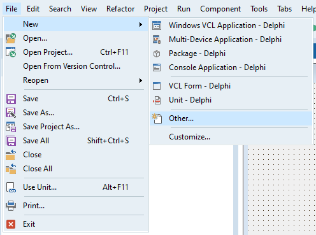316x235 pixels.
Task: Click the VCL Form icon
Action: click(x=157, y=86)
